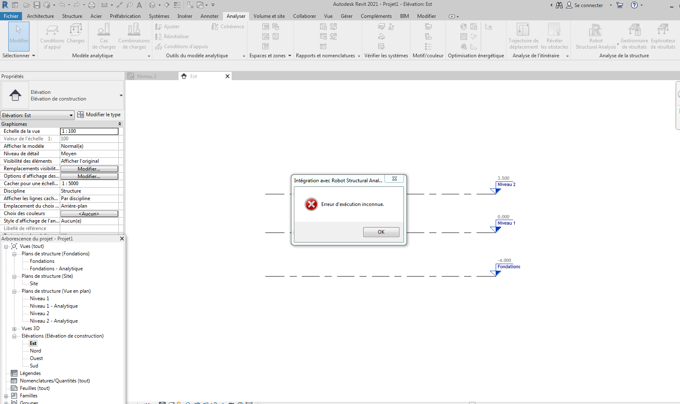Switch to the Structure ribbon tab
The image size is (680, 404).
tap(72, 16)
